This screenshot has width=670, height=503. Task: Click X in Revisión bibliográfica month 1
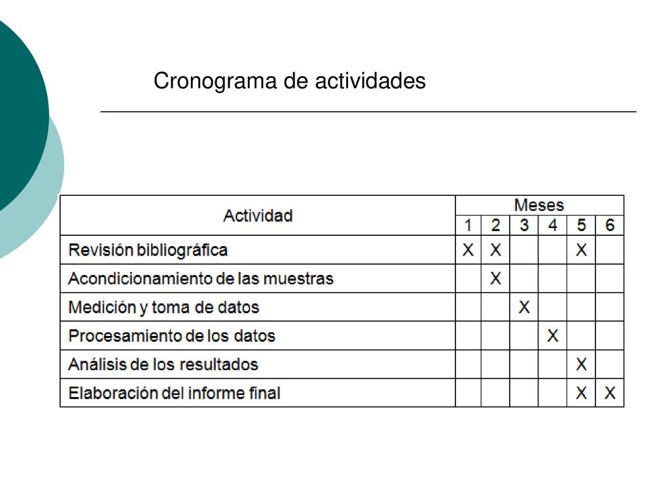coord(468,250)
